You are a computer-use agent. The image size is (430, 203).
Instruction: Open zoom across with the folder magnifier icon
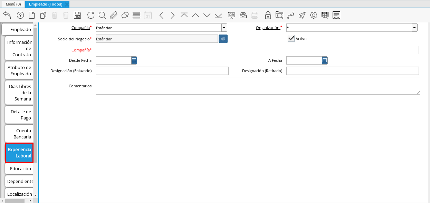pos(279,15)
